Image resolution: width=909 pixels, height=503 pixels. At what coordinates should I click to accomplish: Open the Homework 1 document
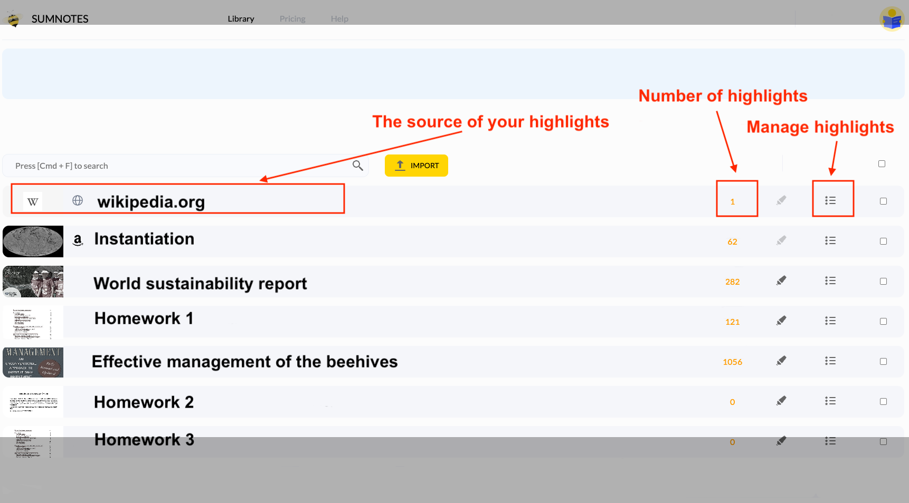(144, 318)
